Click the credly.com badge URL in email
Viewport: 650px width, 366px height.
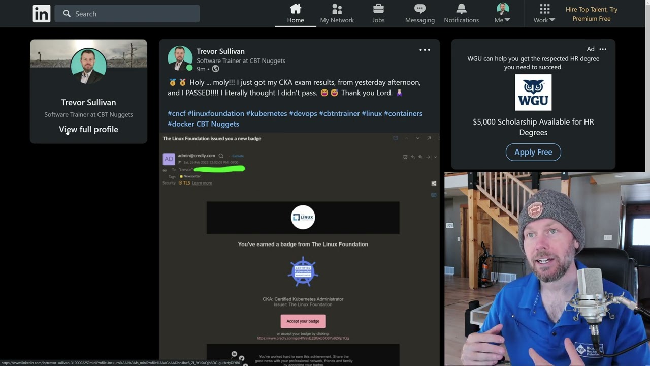click(303, 338)
